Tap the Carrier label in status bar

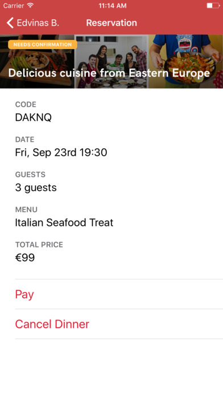coord(14,6)
